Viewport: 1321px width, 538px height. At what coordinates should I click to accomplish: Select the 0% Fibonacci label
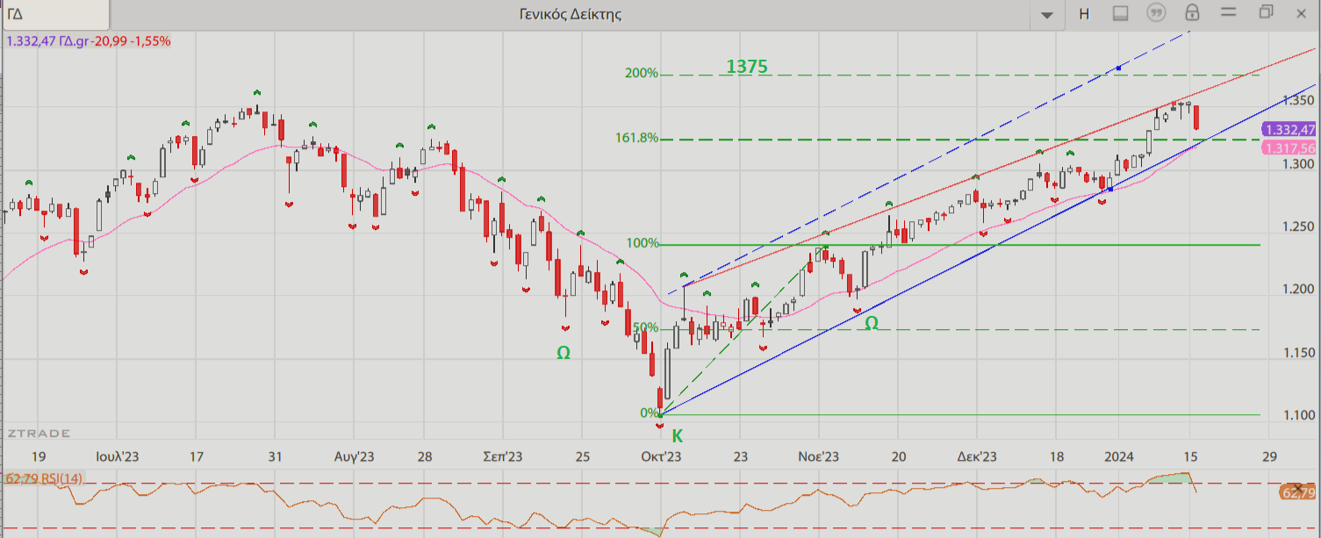click(650, 412)
